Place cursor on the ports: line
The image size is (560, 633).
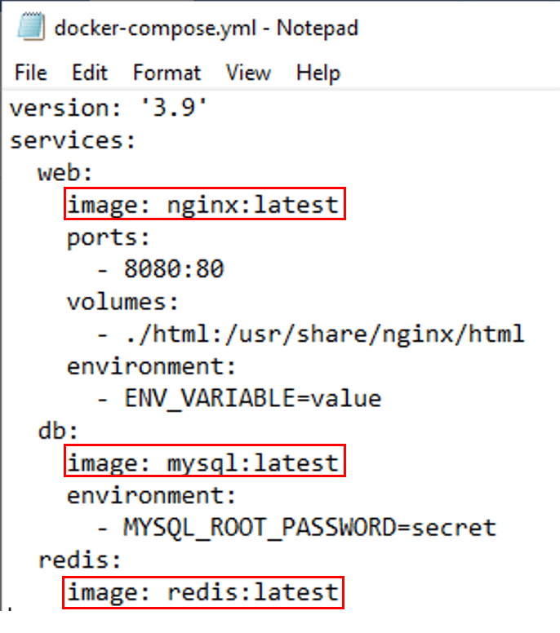point(108,237)
